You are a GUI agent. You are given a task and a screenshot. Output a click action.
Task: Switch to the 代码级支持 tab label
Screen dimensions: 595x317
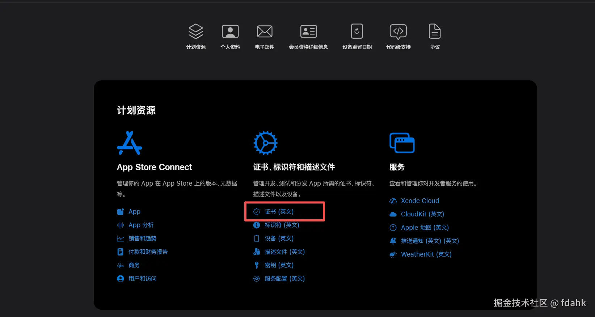pyautogui.click(x=398, y=47)
